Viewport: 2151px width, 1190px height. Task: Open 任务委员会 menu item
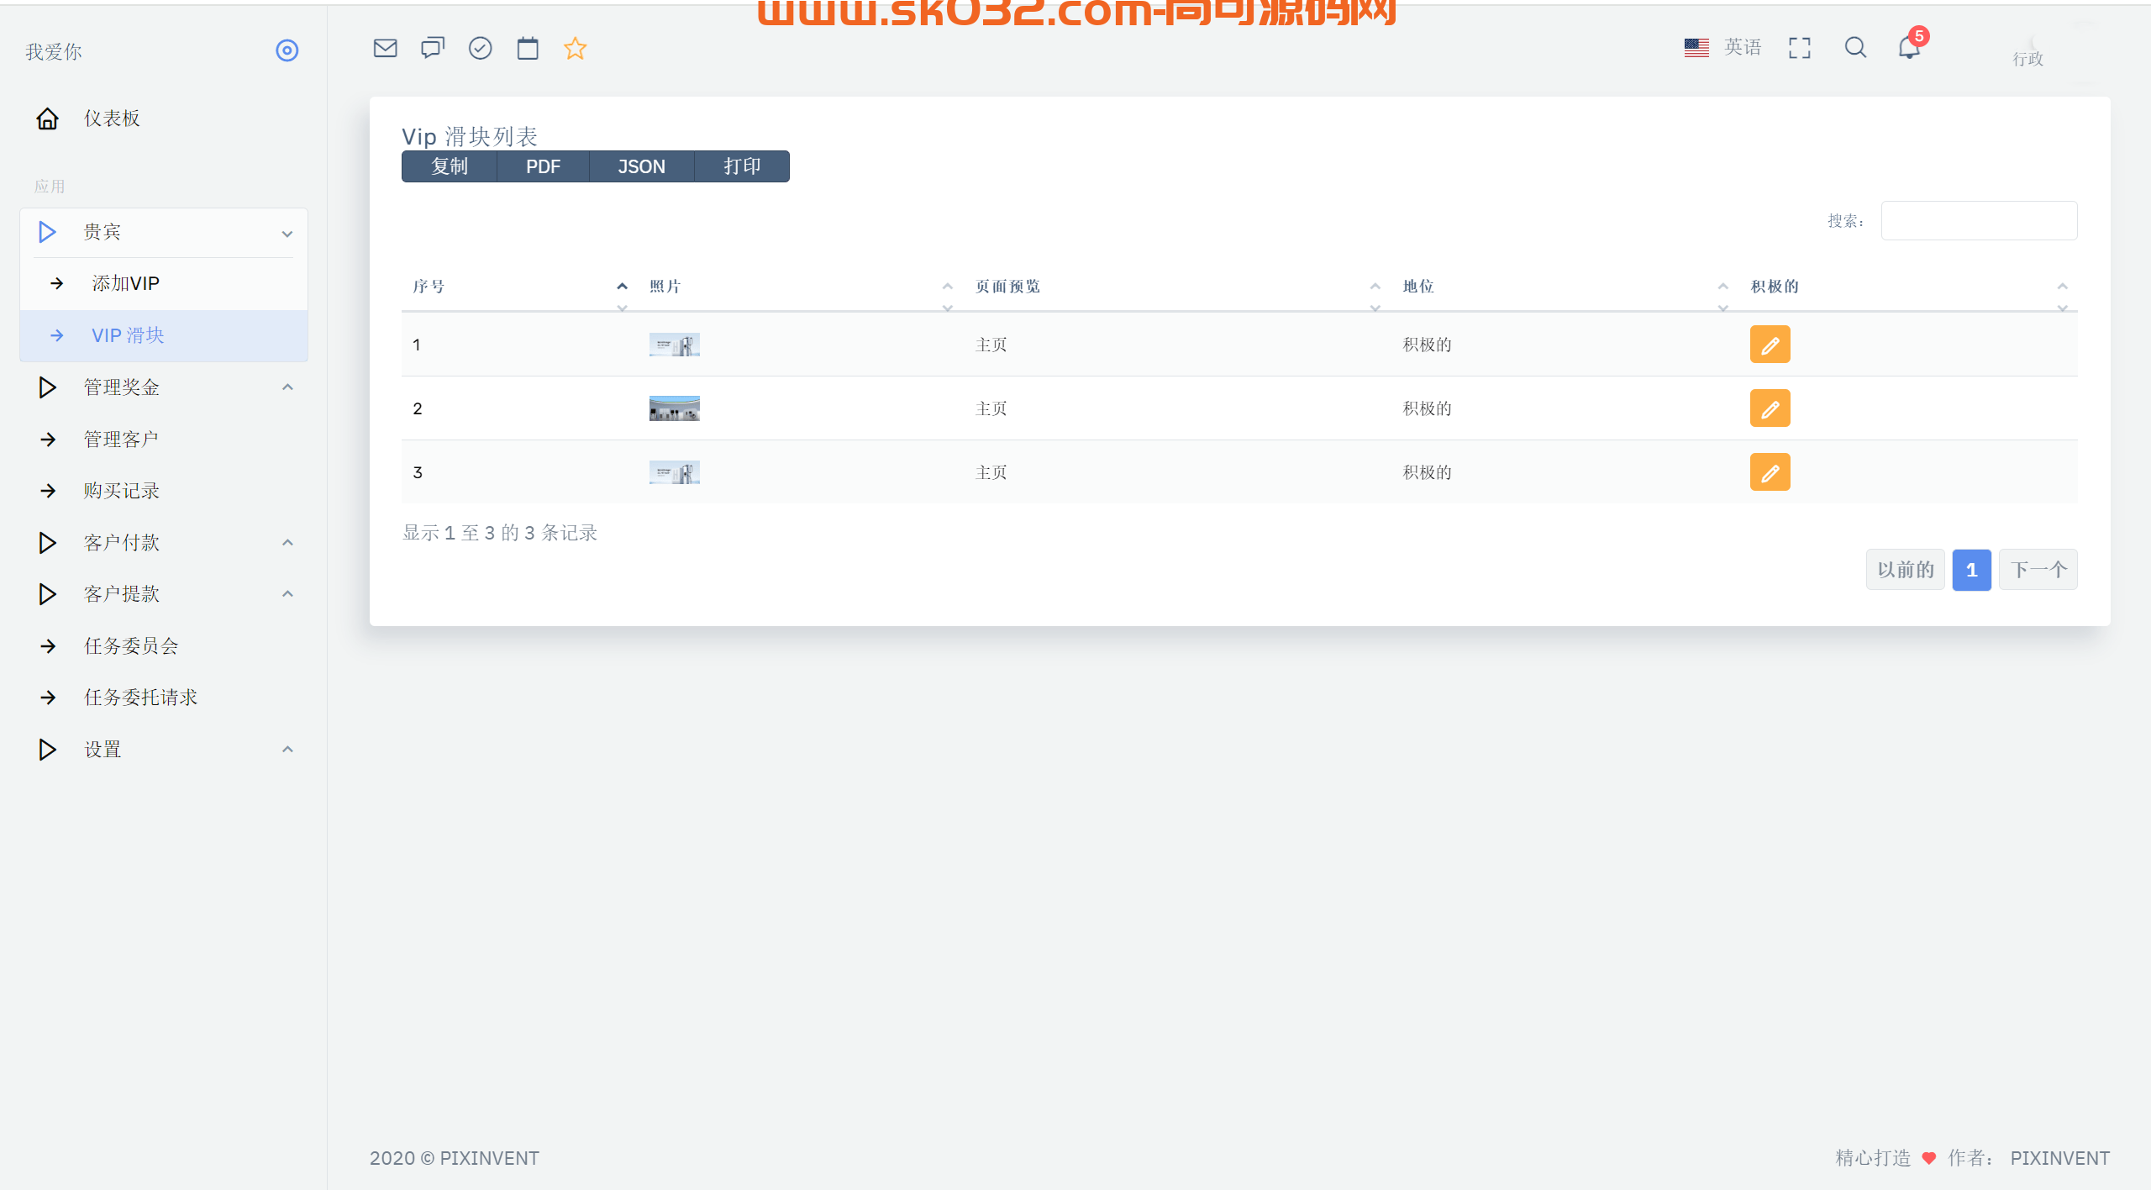[x=164, y=646]
